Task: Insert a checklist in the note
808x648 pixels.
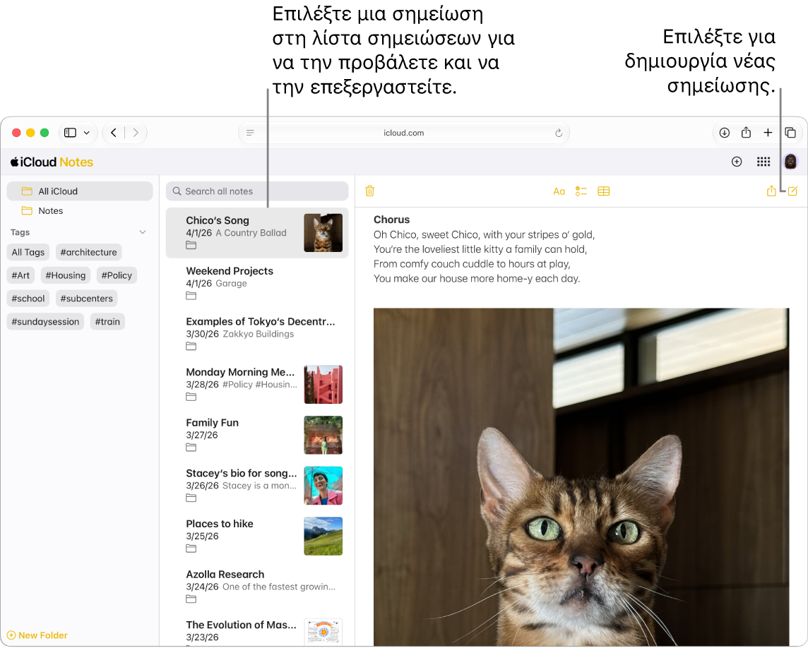Action: pyautogui.click(x=581, y=191)
